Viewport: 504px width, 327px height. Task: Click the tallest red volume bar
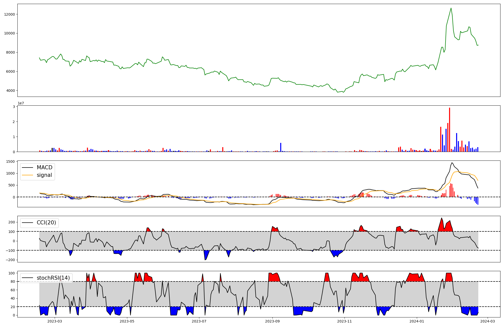[450, 130]
